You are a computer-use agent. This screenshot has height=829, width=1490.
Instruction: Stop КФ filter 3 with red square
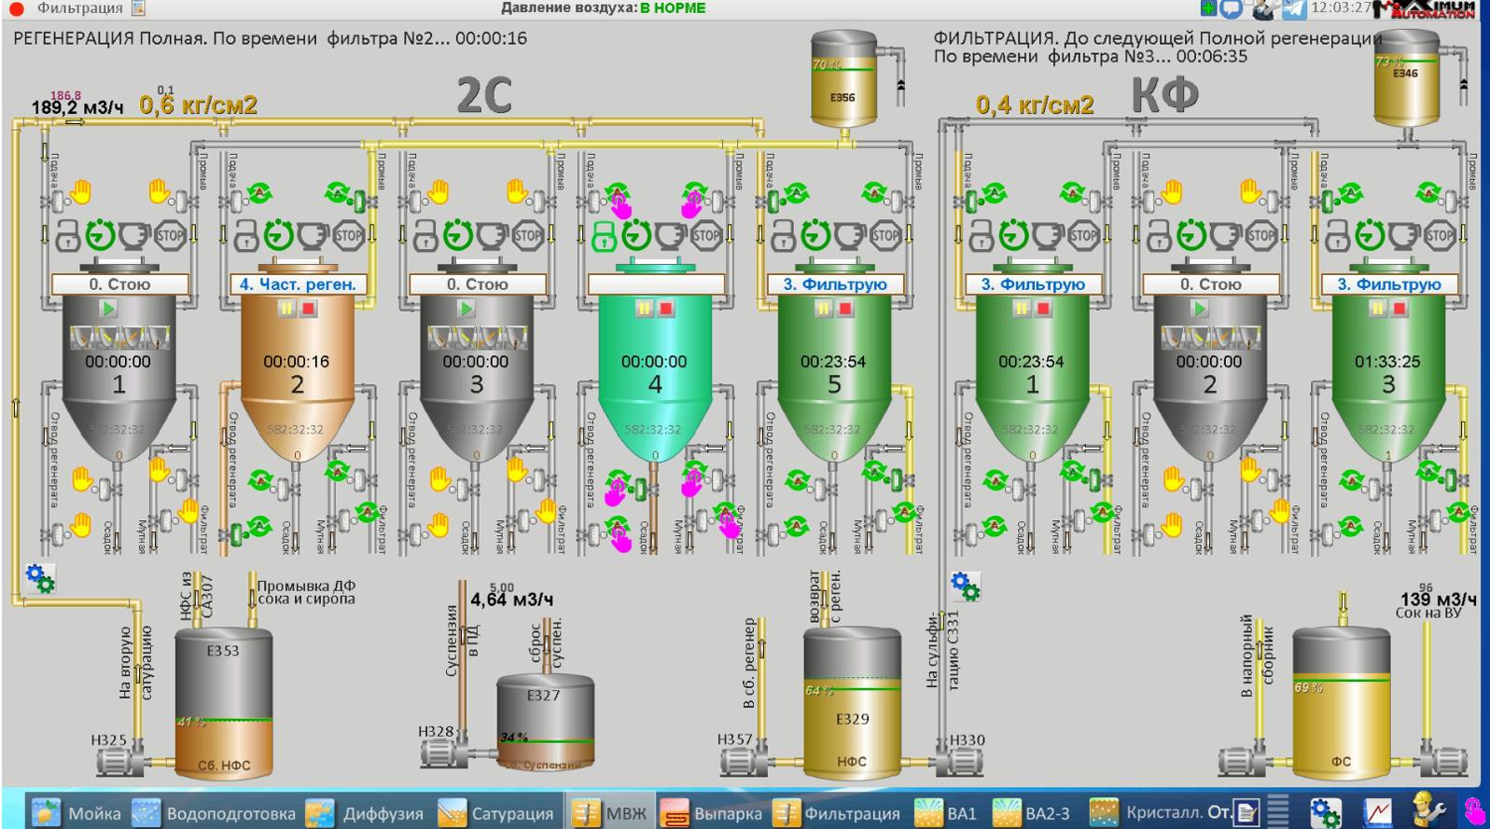click(x=1399, y=309)
